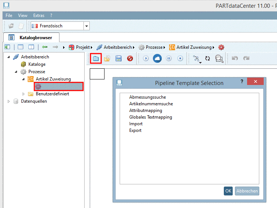Open the View menu
277x208 pixels.
(x=23, y=16)
